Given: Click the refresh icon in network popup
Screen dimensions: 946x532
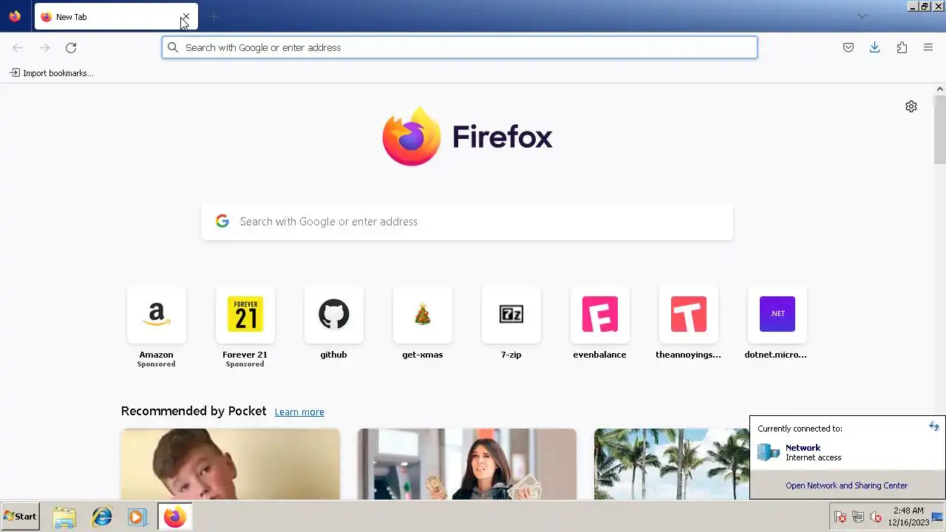Looking at the screenshot, I should tap(934, 427).
